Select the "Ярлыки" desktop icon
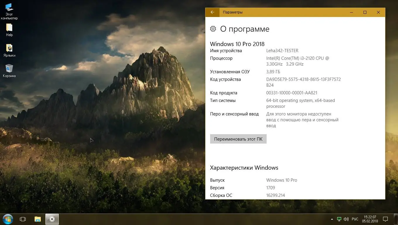398x225 pixels. coord(9,50)
